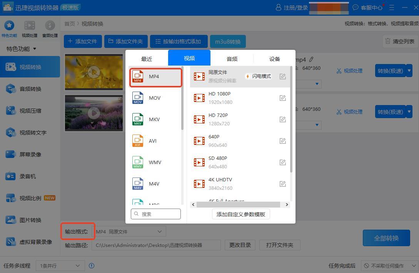Switch to the 设备 tab
This screenshot has height=273, width=419.
point(274,59)
